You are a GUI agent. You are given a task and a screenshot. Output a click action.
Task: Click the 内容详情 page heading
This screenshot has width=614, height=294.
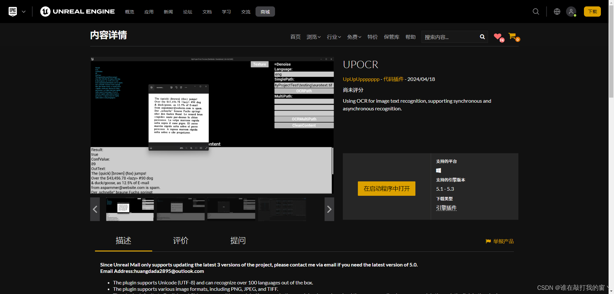(109, 35)
